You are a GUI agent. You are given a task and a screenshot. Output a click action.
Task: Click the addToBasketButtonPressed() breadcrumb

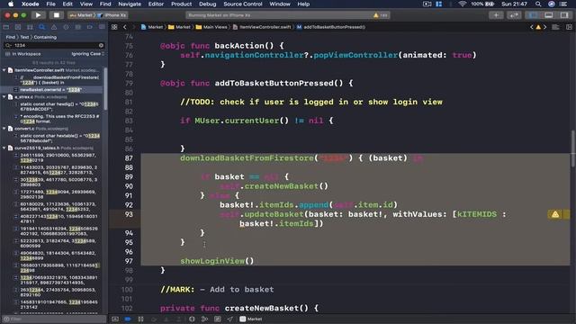(x=330, y=27)
